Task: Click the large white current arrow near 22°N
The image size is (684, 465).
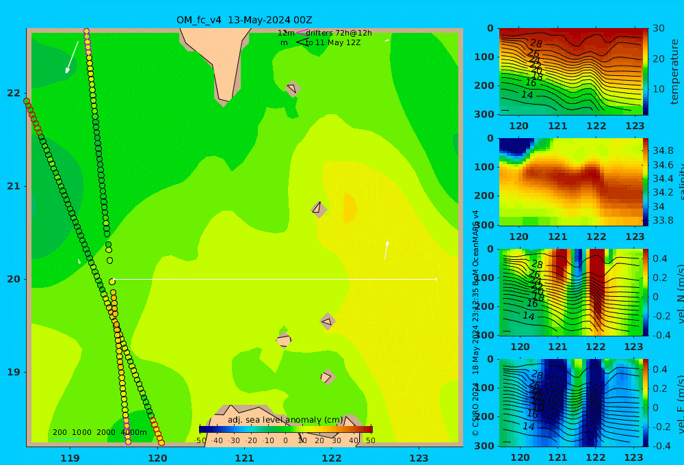Action: [73, 57]
